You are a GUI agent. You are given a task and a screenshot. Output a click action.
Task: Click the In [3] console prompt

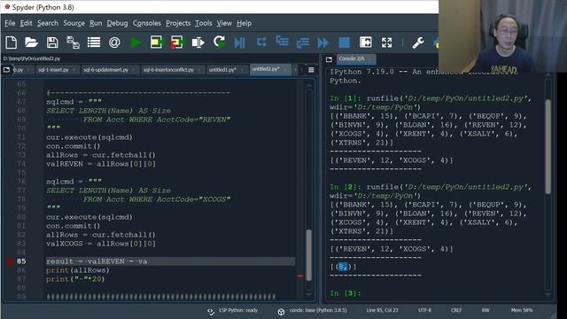coord(345,293)
